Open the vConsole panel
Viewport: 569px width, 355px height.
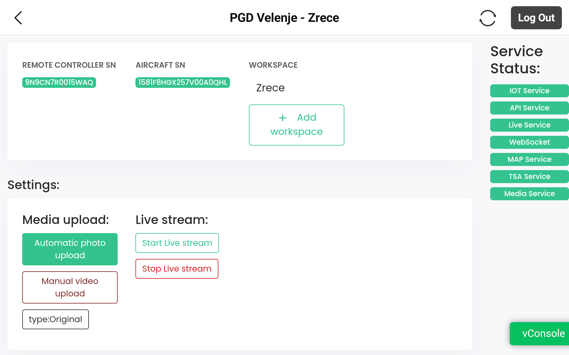click(539, 333)
